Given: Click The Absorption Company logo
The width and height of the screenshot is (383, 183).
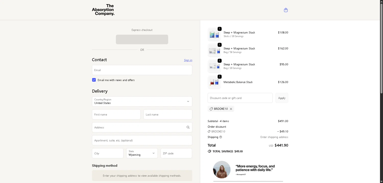Looking at the screenshot, I should point(103,10).
